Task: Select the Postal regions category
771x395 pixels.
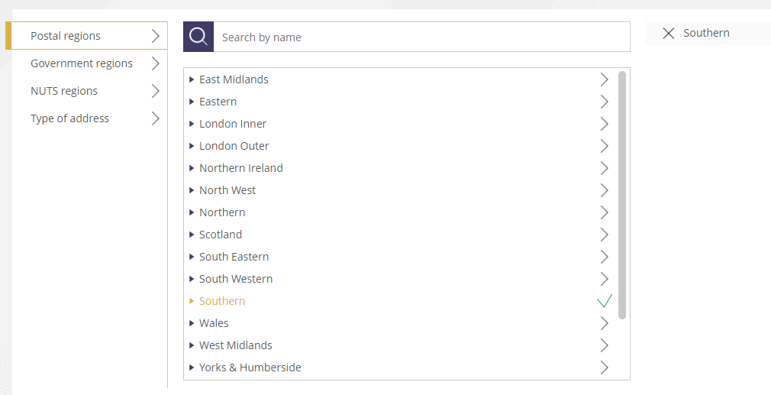Action: 66,36
